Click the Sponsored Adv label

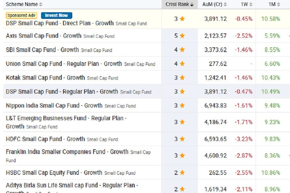[x=21, y=16]
